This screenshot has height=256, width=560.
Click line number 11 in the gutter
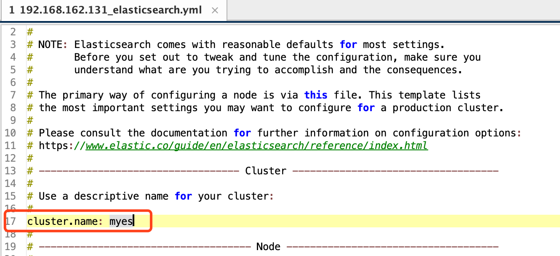click(x=10, y=146)
